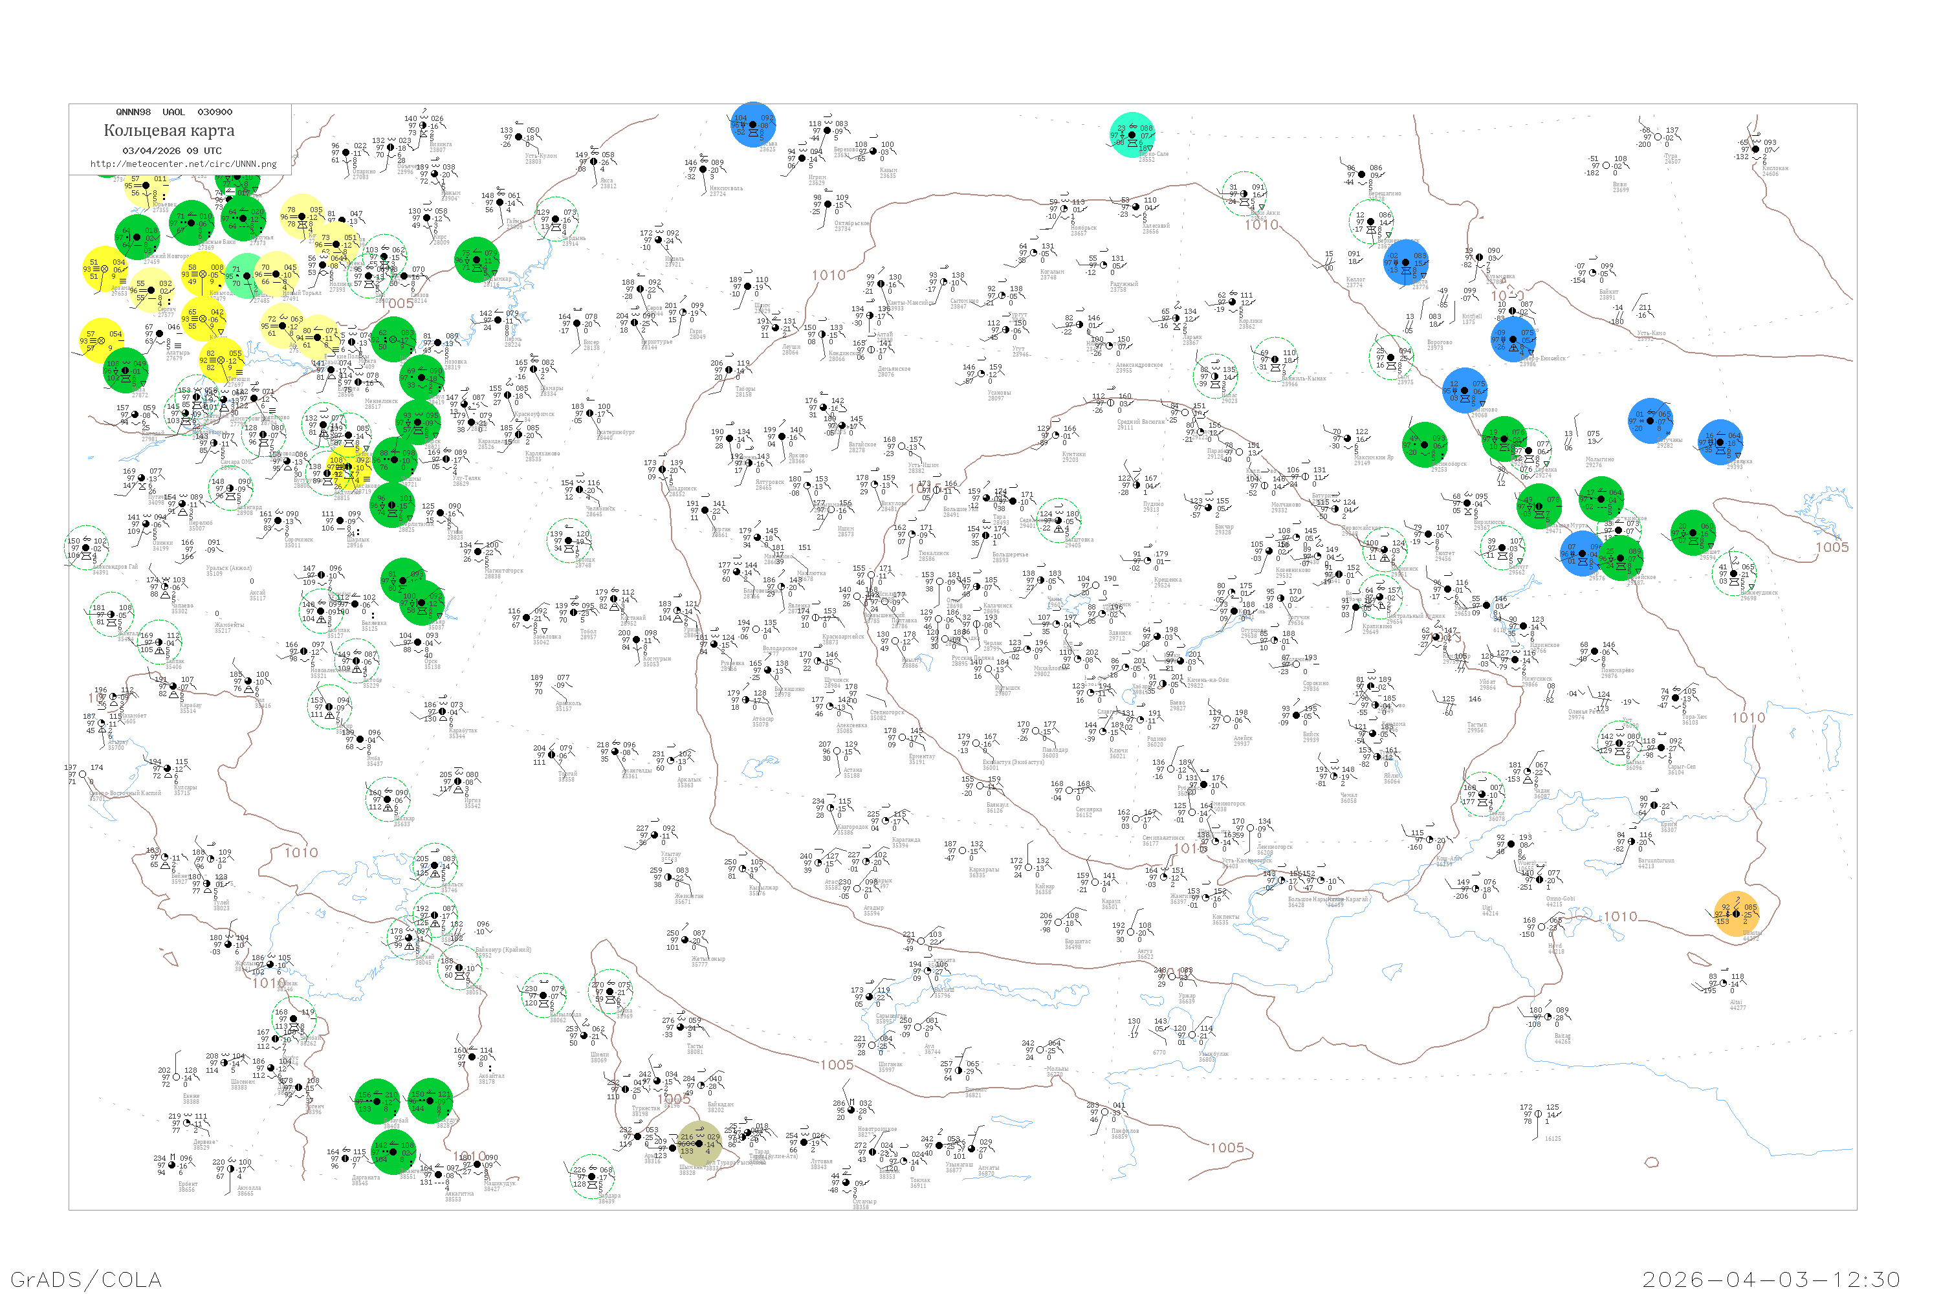1941x1294 pixels.
Task: Open the meteocenter.net UNNN.png URL
Action: (183, 164)
